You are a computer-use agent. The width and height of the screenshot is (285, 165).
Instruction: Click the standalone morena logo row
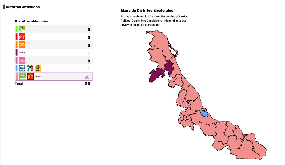coord(54,52)
